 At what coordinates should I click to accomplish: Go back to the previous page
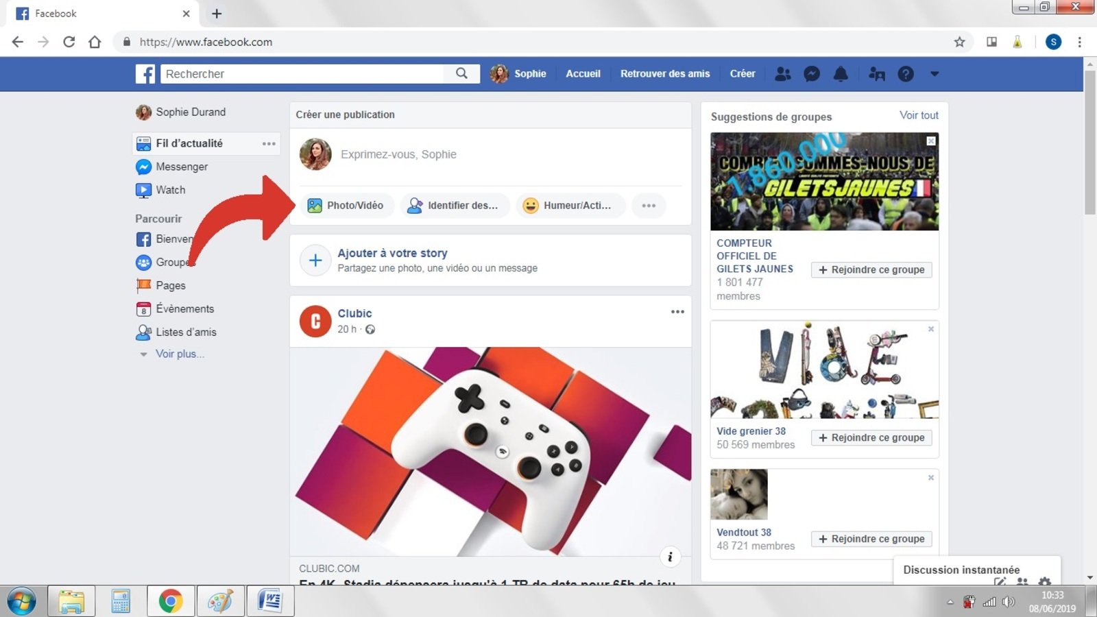point(18,42)
